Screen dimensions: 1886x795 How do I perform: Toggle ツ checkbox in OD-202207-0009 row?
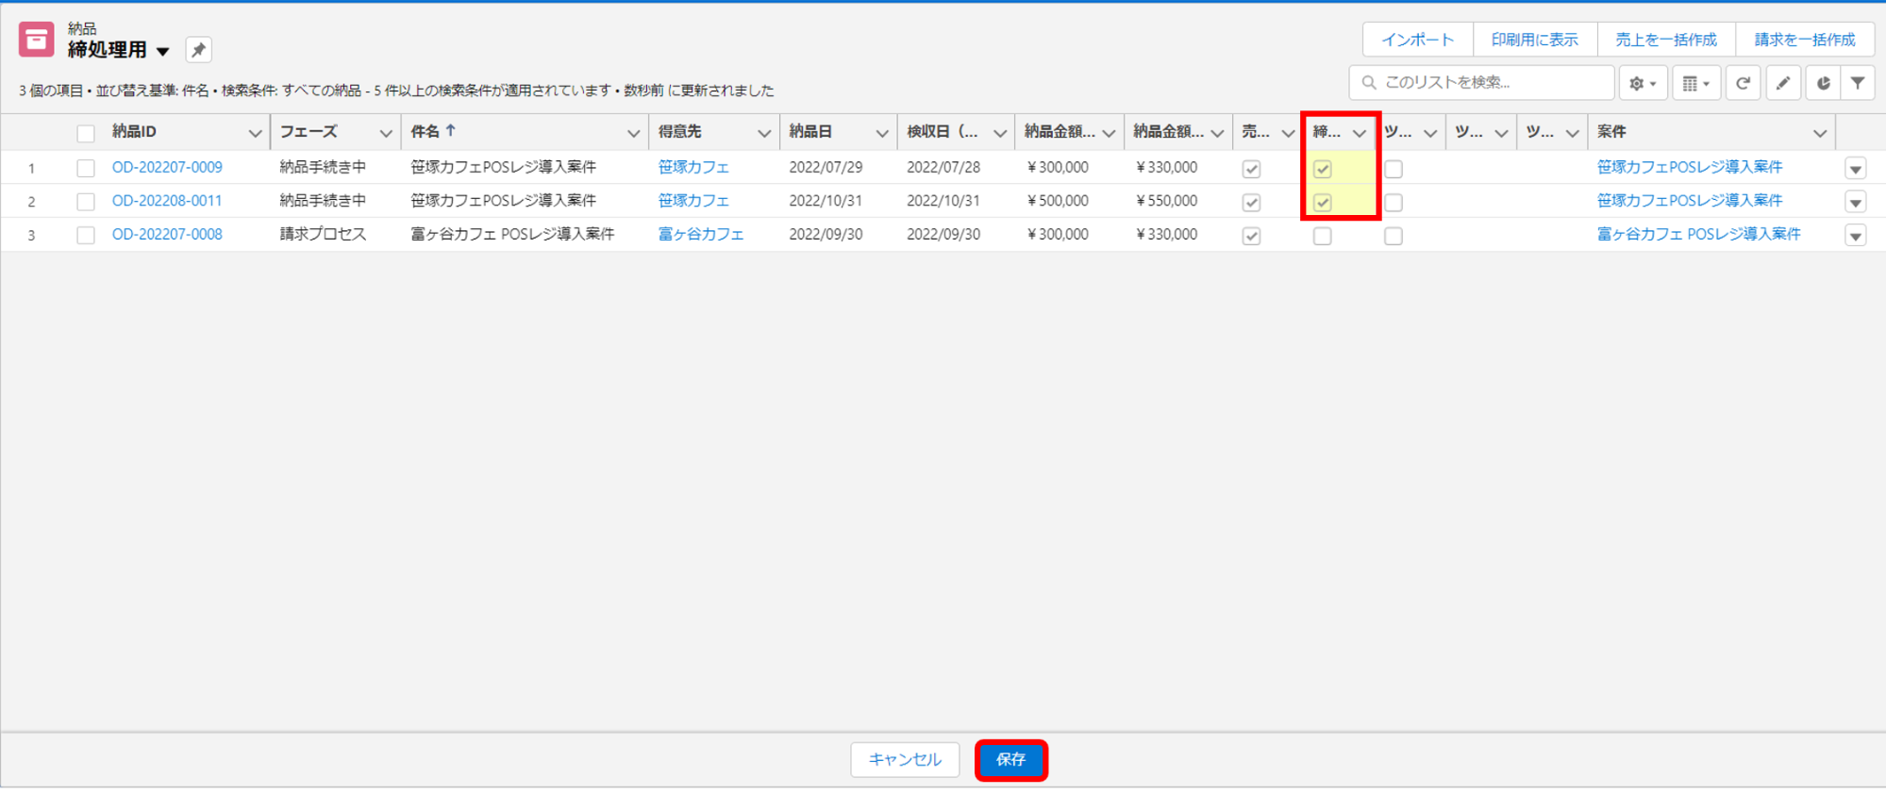[x=1394, y=169]
